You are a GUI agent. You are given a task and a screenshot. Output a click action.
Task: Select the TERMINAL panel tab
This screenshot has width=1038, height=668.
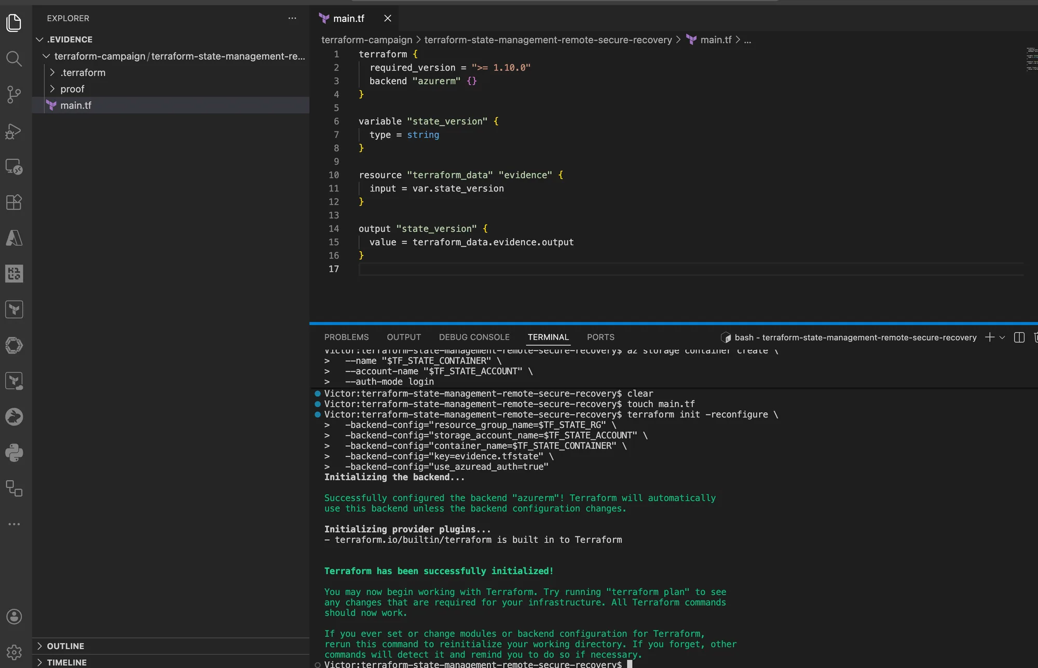[549, 337]
